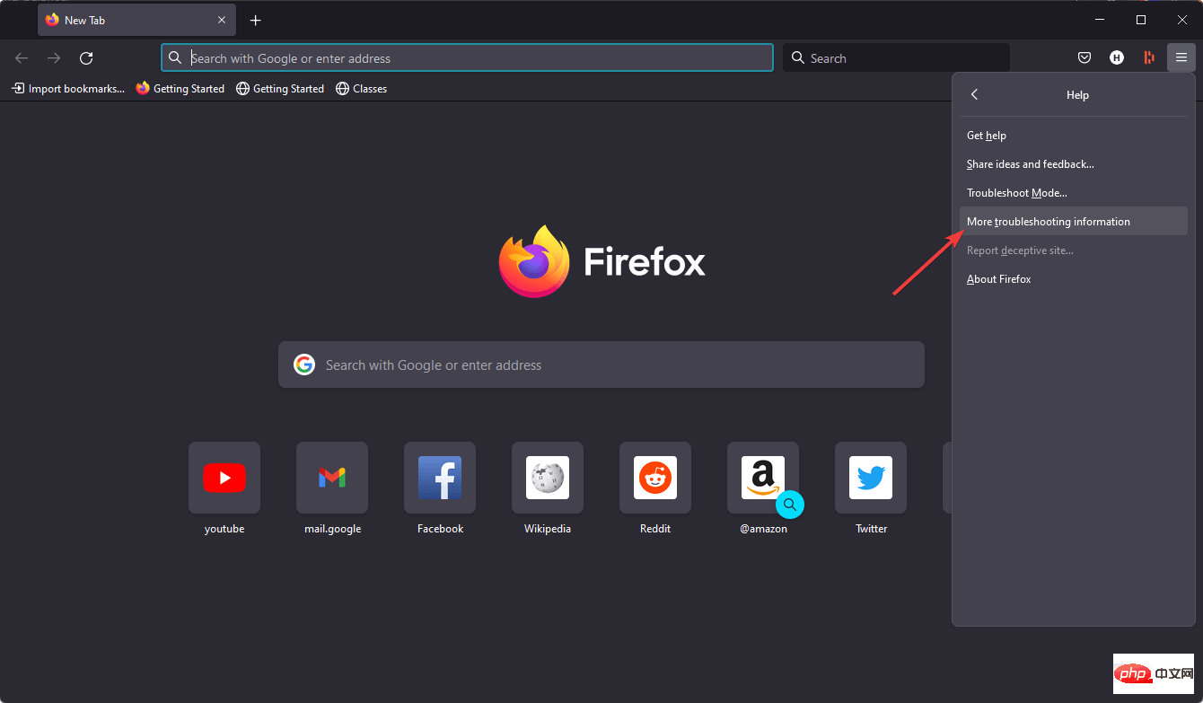Click the Save to Pocket icon
The width and height of the screenshot is (1203, 703).
coord(1084,58)
